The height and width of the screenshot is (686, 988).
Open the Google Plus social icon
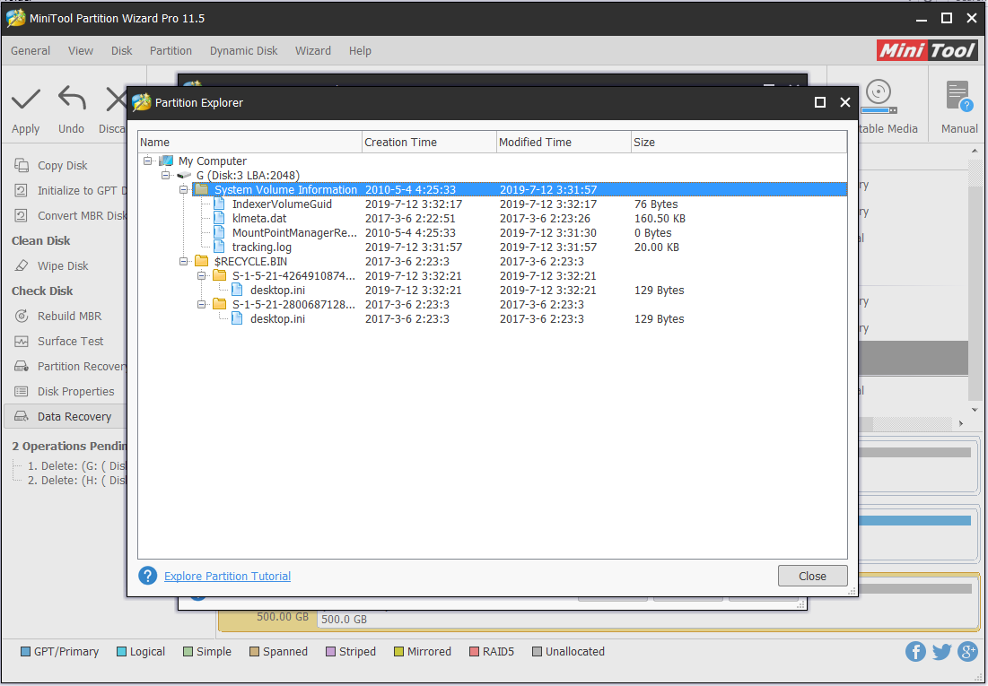tap(967, 651)
